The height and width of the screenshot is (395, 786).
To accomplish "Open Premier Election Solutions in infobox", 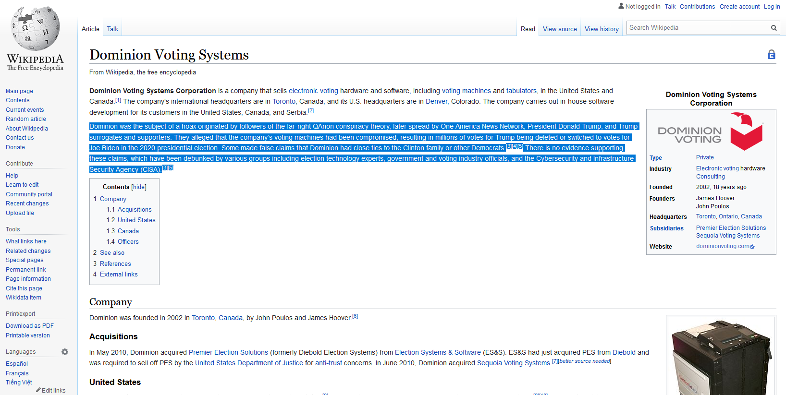I will 731,228.
